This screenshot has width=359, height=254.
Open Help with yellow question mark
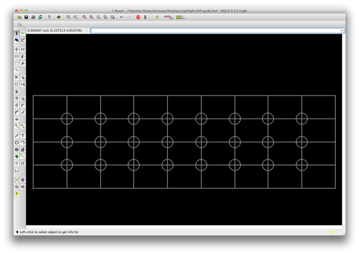[x=157, y=17]
